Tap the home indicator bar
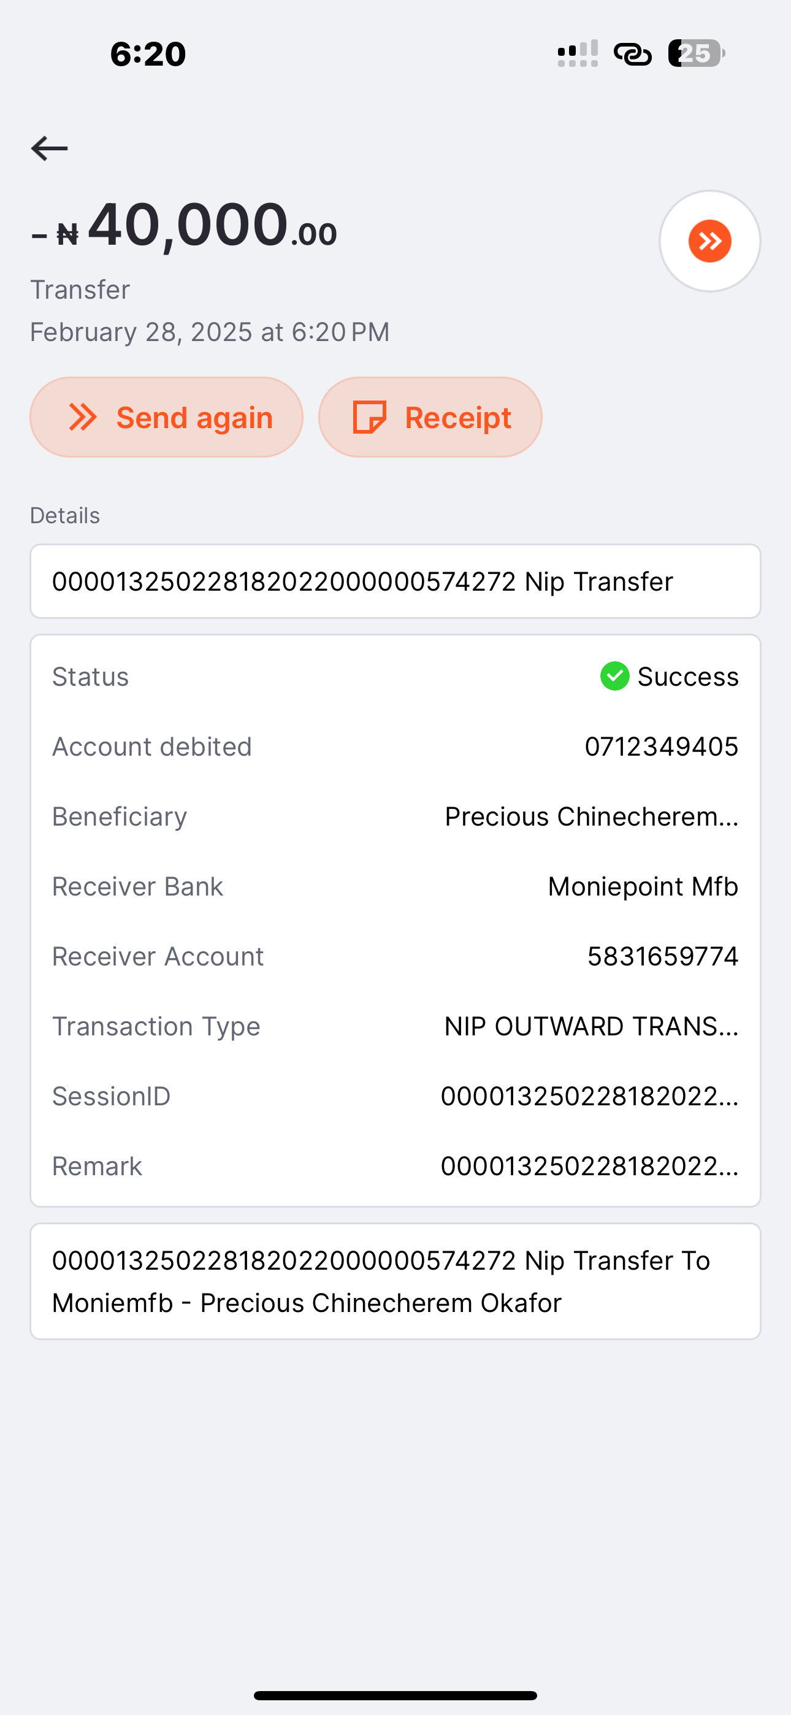 (395, 1696)
